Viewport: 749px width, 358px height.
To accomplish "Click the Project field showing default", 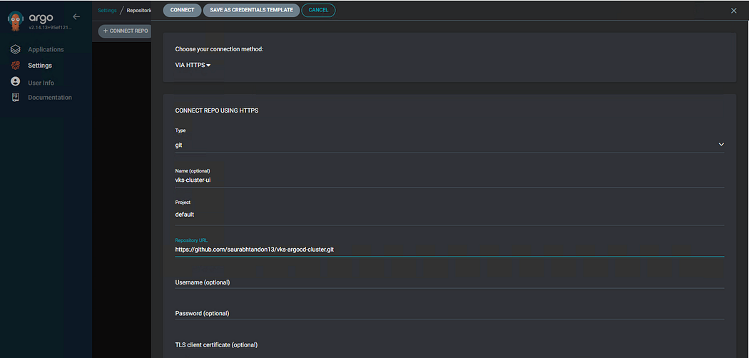I will click(449, 215).
